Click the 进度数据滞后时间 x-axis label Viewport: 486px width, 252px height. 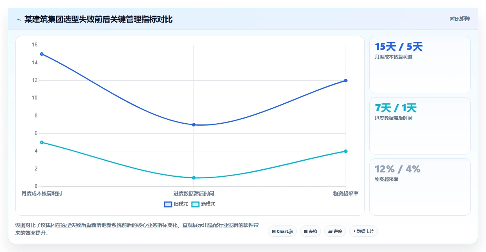(194, 193)
